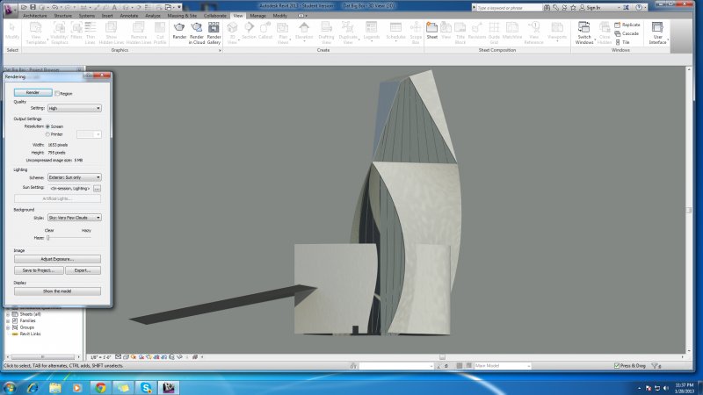Select the Screen resolution radio button
The height and width of the screenshot is (395, 703).
pyautogui.click(x=47, y=126)
